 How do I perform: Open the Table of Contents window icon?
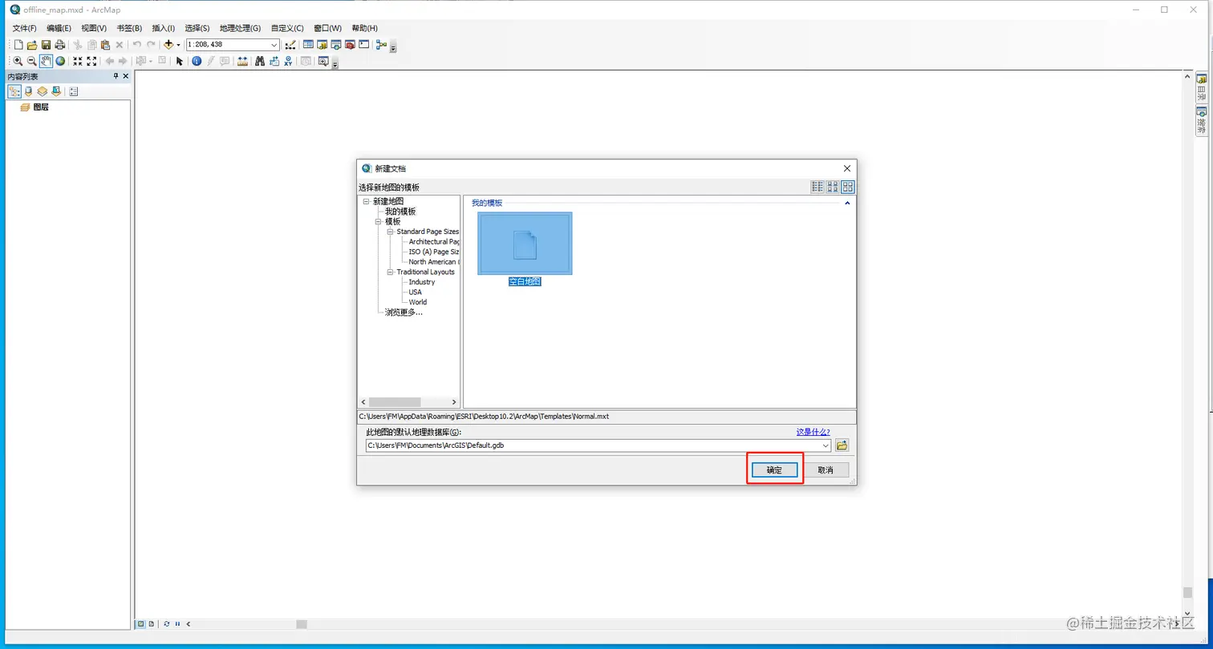(308, 45)
